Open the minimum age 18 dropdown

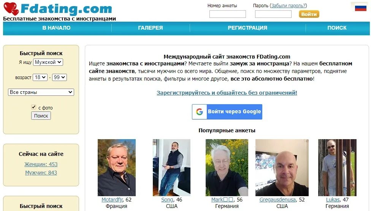coord(40,77)
